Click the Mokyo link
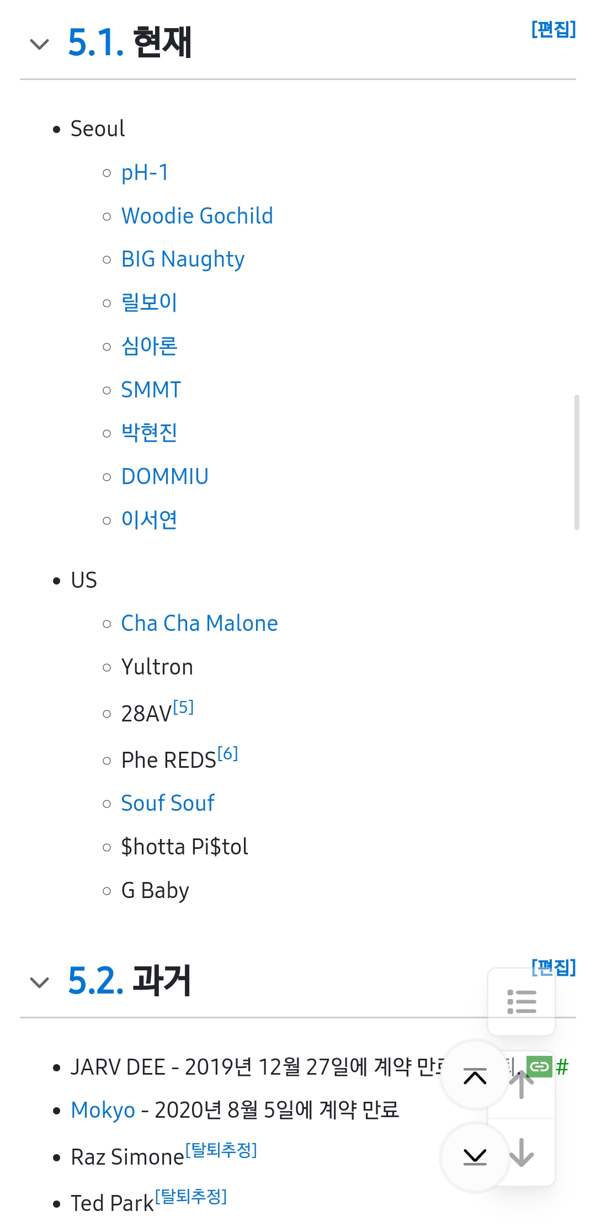596x1227 pixels. pyautogui.click(x=103, y=1110)
